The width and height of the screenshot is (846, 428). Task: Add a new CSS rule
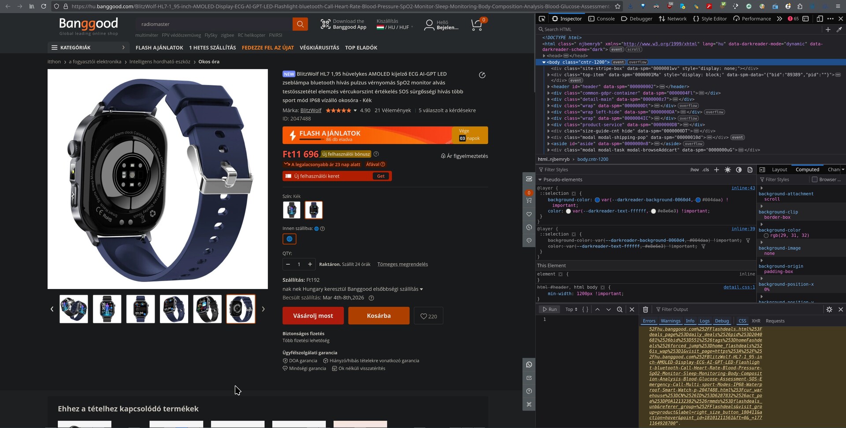(716, 170)
